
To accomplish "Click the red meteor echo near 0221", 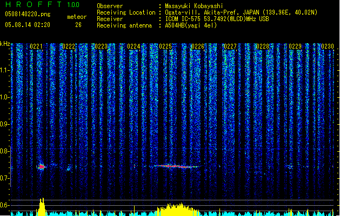I will point(41,167).
